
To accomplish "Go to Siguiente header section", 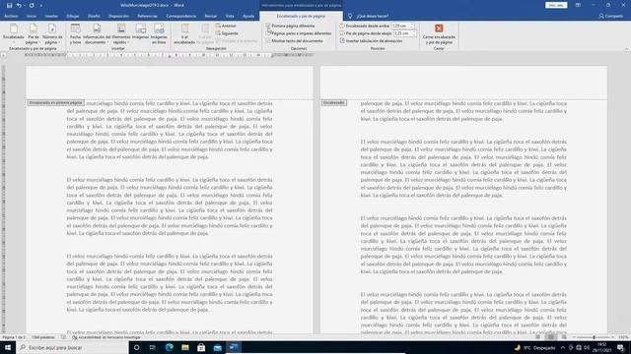I will [x=227, y=33].
